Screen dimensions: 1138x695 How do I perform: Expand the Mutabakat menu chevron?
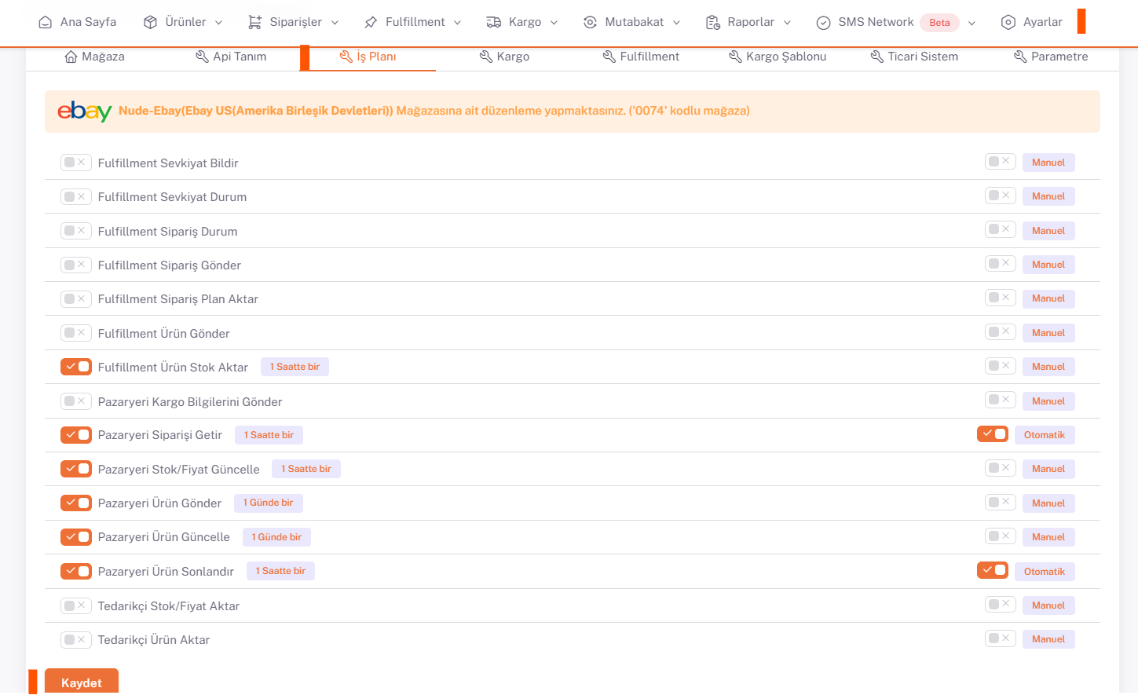pyautogui.click(x=676, y=23)
